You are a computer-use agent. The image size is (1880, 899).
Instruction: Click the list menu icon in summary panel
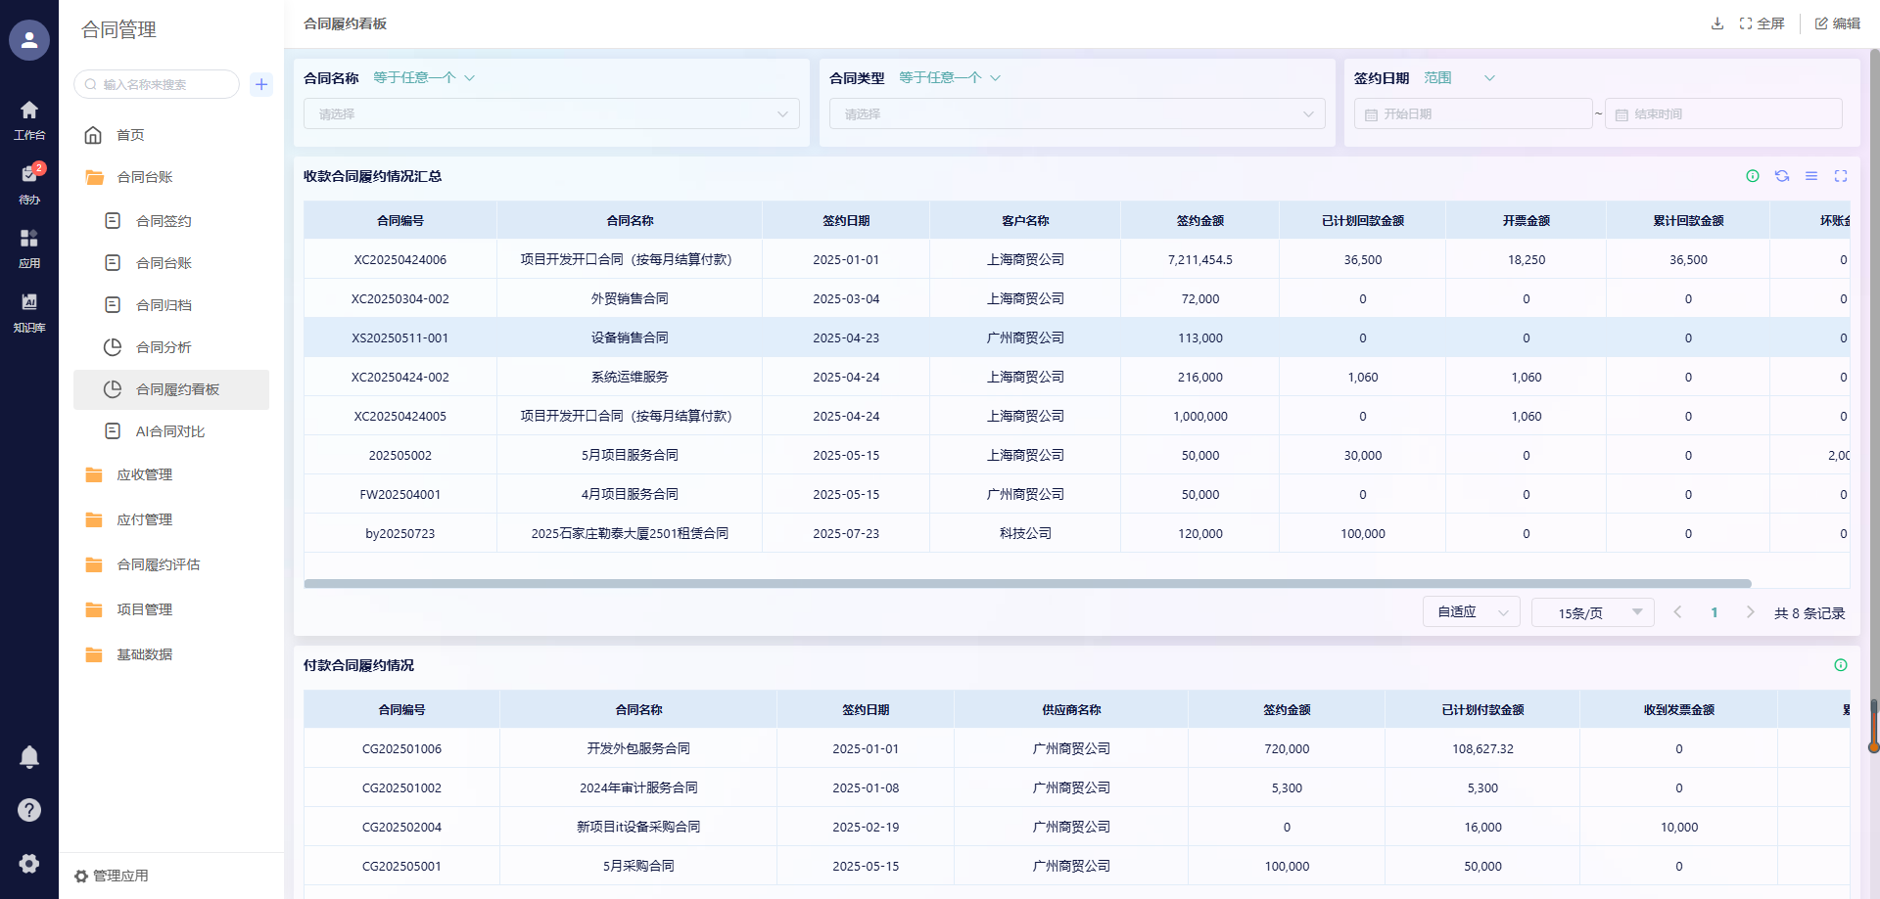click(x=1811, y=176)
